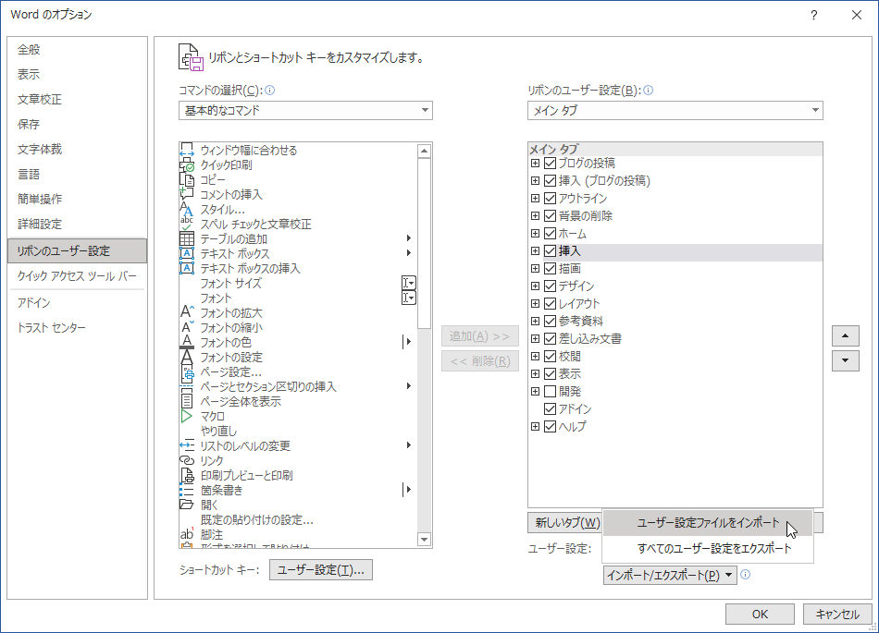The width and height of the screenshot is (879, 633).
Task: Click the リンク chain icon
Action: pyautogui.click(x=187, y=460)
